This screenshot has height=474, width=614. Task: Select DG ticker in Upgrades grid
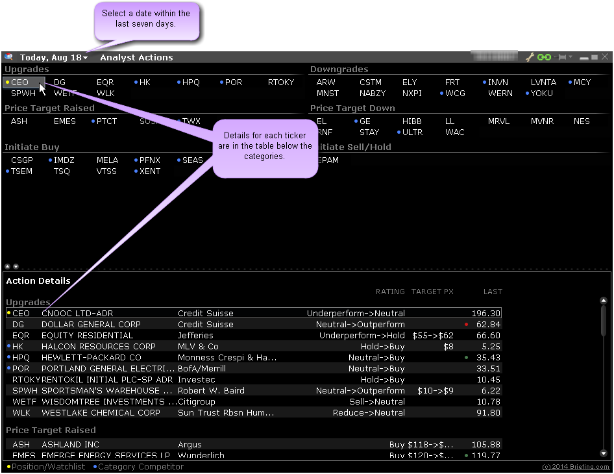(x=60, y=82)
